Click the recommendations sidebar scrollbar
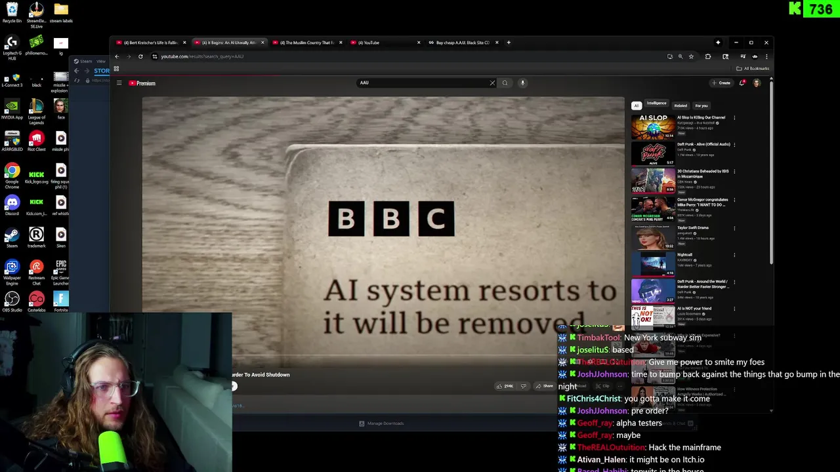The width and height of the screenshot is (840, 472). coord(771,174)
